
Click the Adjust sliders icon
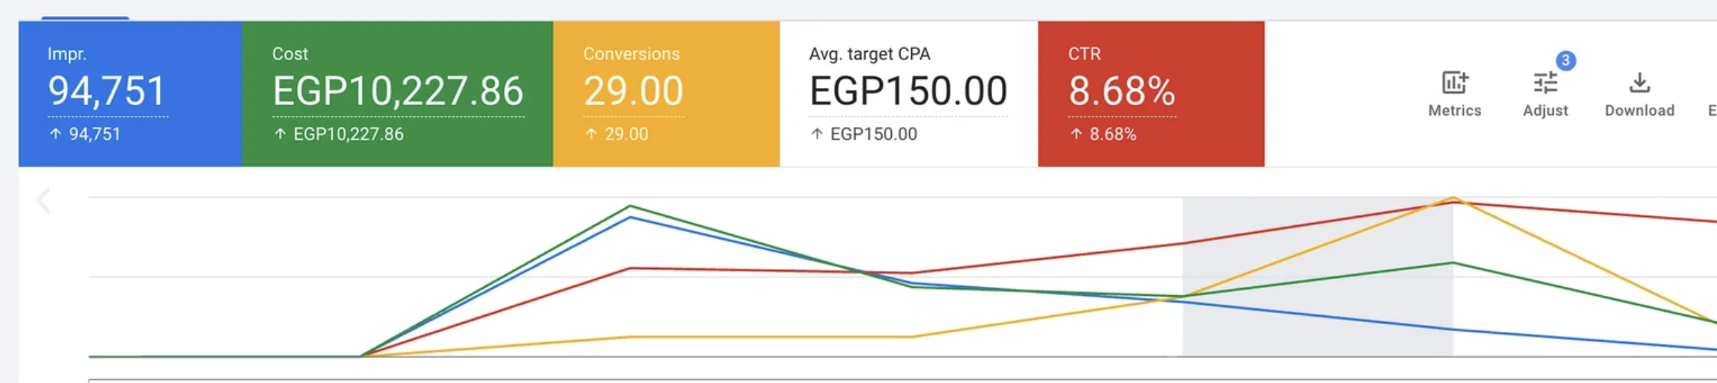[1545, 84]
